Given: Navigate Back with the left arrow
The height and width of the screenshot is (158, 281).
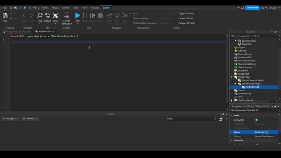Looking at the screenshot, I should point(24,15).
